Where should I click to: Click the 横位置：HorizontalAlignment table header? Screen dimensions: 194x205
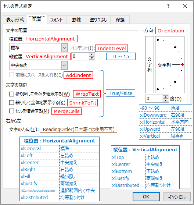point(60,141)
